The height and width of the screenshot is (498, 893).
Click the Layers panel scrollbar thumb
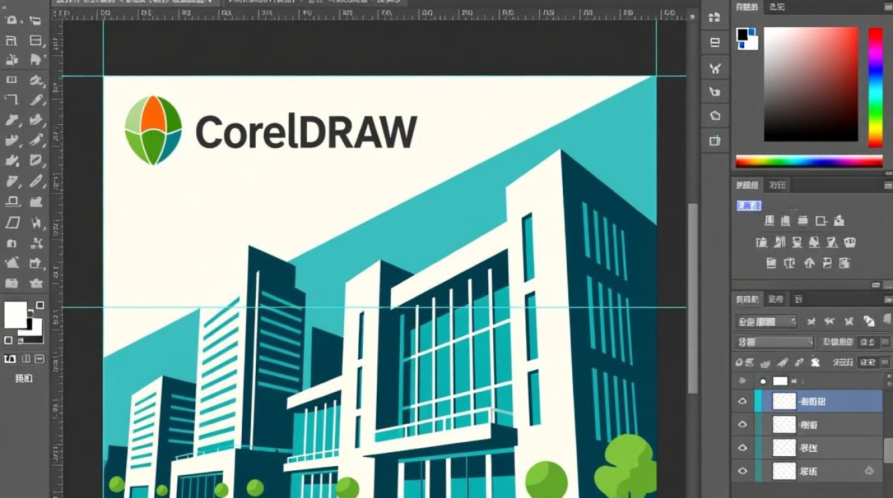pyautogui.click(x=888, y=451)
